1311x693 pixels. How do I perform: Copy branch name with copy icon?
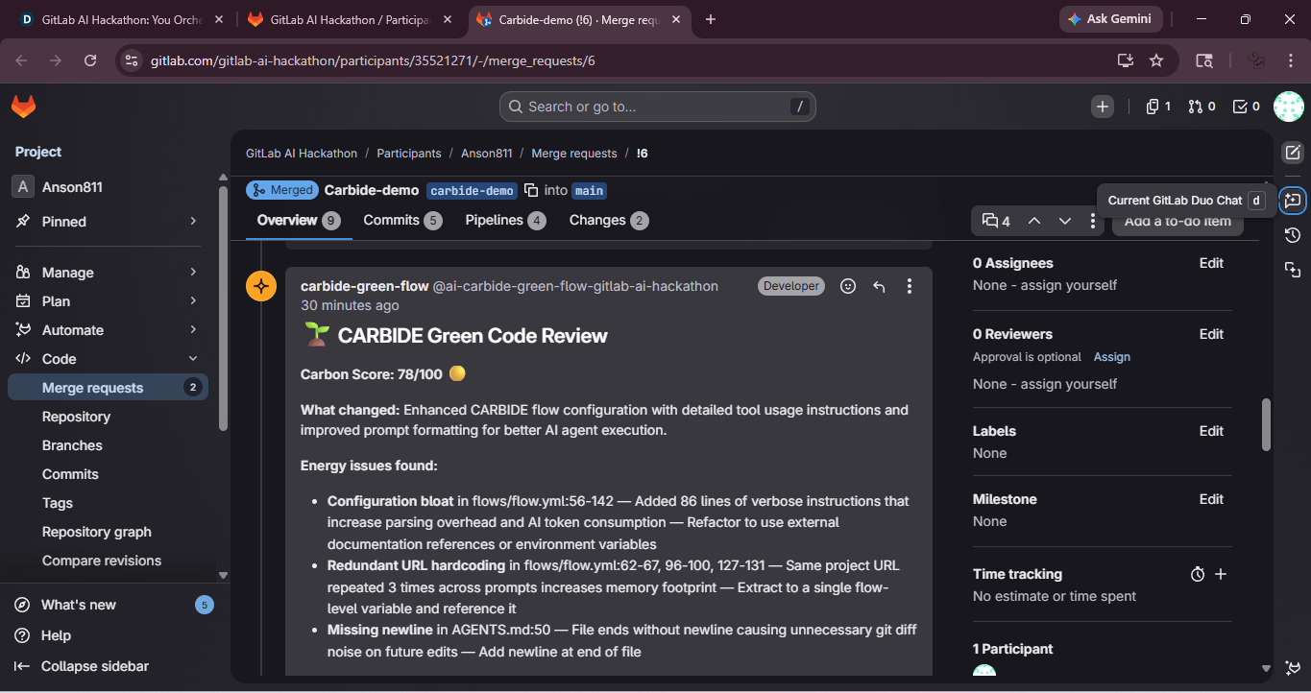coord(531,190)
